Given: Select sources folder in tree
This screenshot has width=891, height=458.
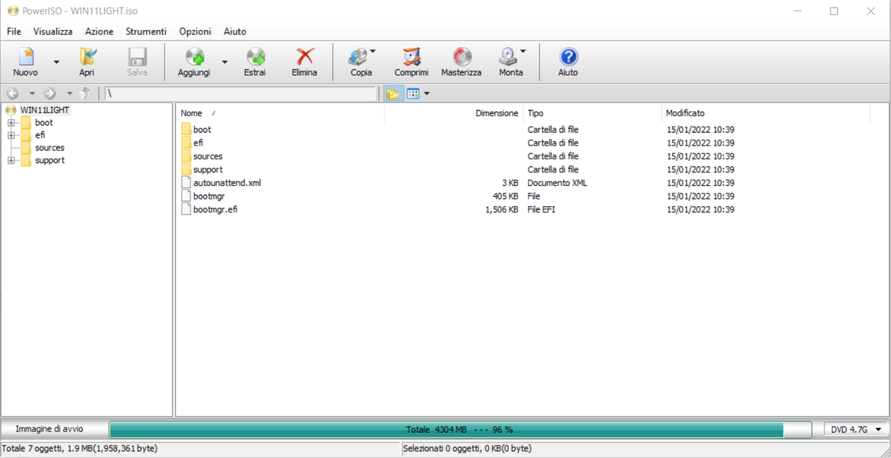Looking at the screenshot, I should coord(49,148).
